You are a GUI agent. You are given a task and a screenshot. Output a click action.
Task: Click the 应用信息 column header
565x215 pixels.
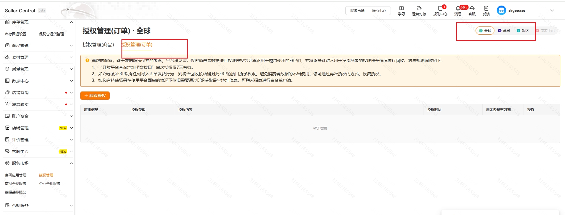tap(91, 110)
